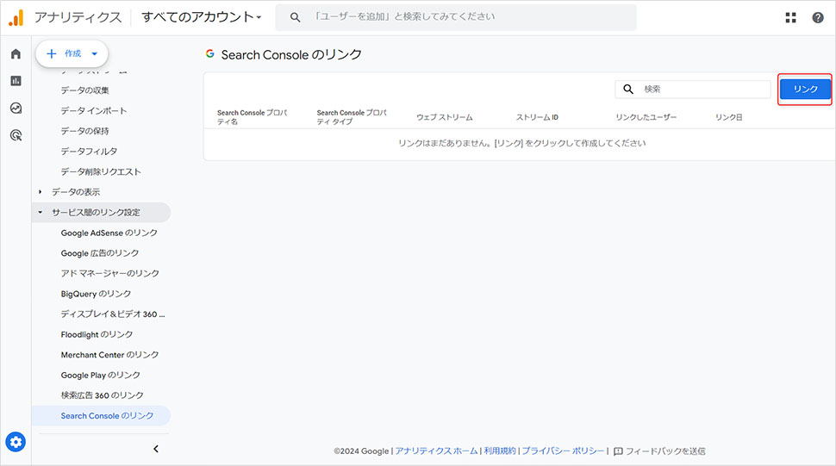
Task: Click ストリーム ID column header
Action: coord(537,117)
